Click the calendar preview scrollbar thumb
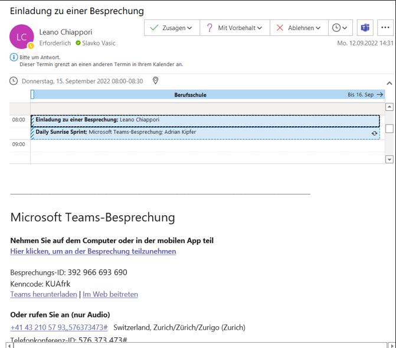Image resolution: width=396 pixels, height=348 pixels. click(x=389, y=129)
